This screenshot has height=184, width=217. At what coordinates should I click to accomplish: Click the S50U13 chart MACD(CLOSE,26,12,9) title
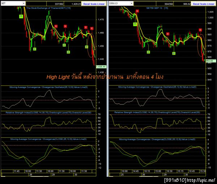coord(157,139)
